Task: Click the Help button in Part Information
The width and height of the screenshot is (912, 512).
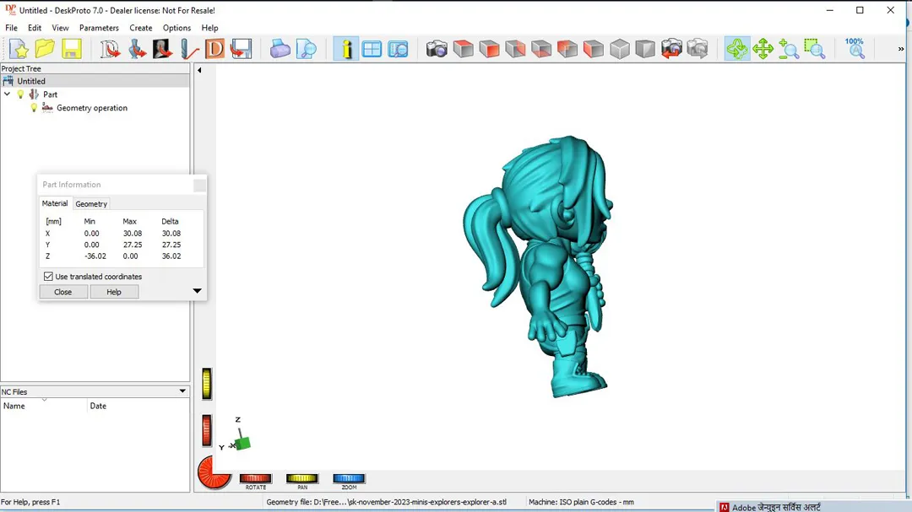Action: [x=114, y=292]
